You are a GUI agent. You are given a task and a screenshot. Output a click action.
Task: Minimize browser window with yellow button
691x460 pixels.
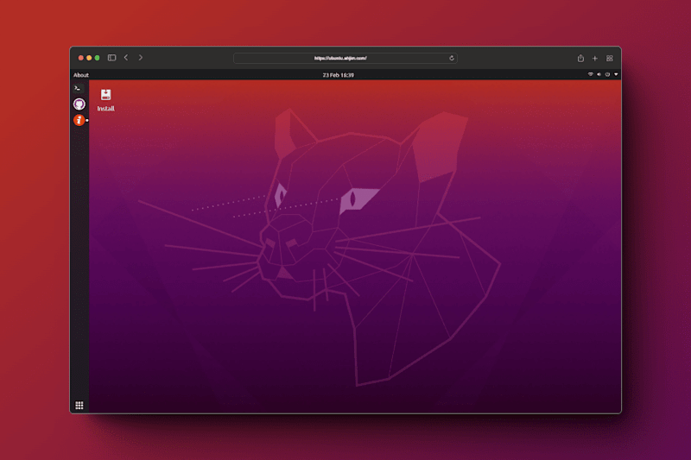tap(89, 58)
